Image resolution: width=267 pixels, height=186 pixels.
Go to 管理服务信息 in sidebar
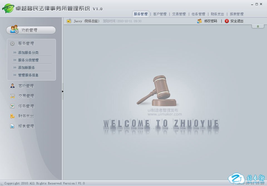[28, 75]
